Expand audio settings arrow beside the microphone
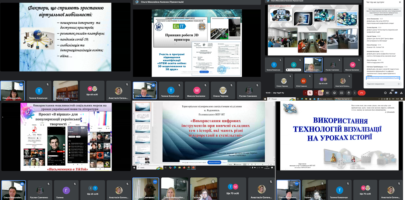 point(305,93)
